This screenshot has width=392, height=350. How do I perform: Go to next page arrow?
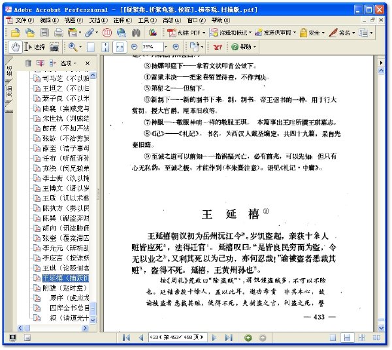(214, 338)
